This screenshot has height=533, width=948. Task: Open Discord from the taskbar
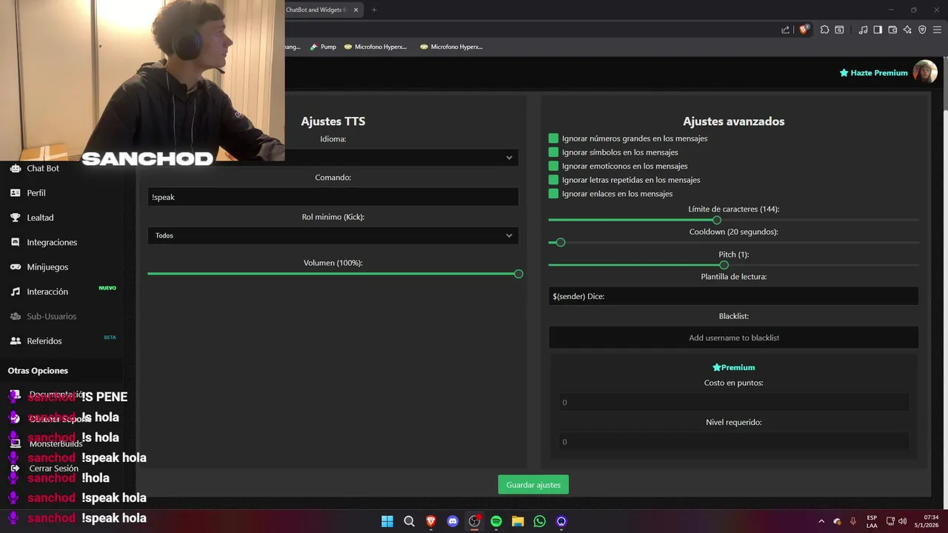coord(453,521)
